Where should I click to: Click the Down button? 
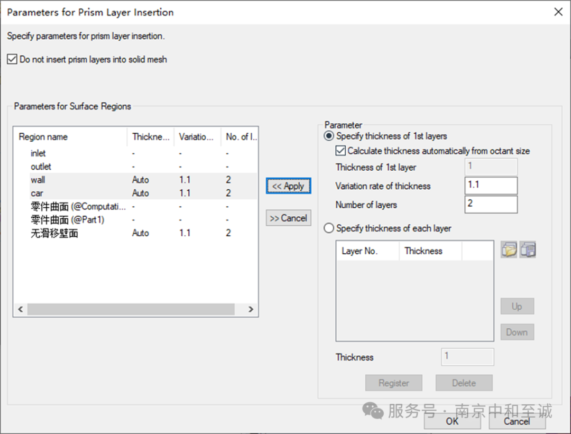[517, 332]
